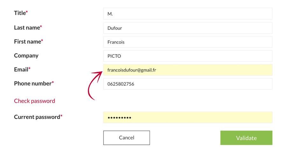The height and width of the screenshot is (154, 284).
Task: Focus the Phone number input box
Action: [188, 84]
